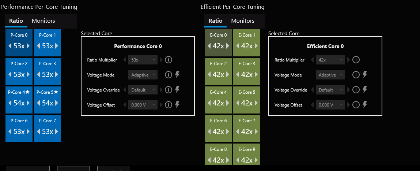Increase E-Core 0 ratio with right arrow
This screenshot has width=420, height=171.
pyautogui.click(x=228, y=46)
